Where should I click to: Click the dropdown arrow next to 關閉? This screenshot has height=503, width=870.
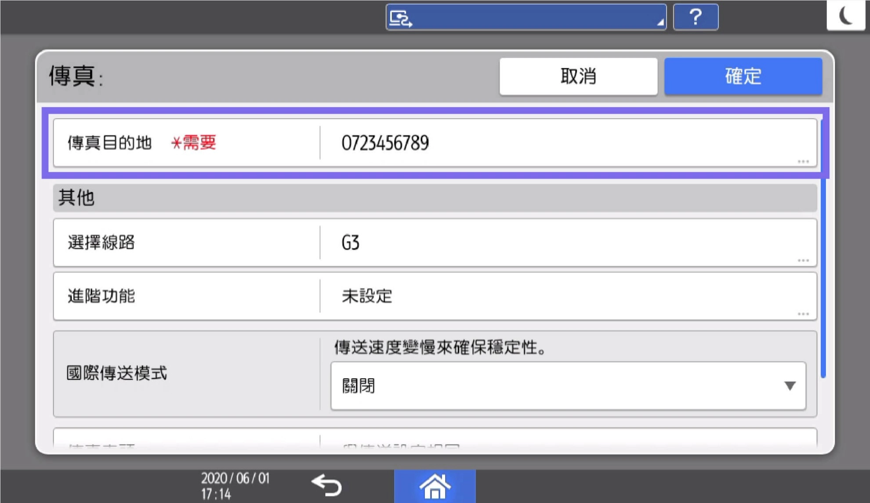[x=790, y=386]
